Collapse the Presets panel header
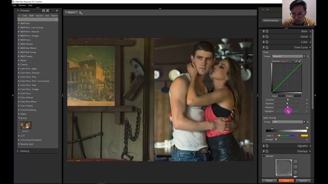The image size is (328, 184). [x=18, y=11]
